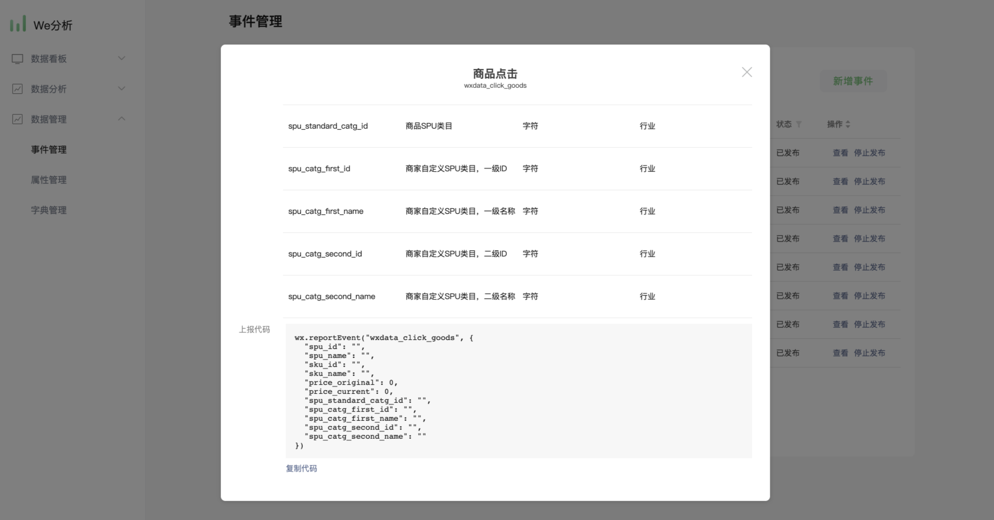The width and height of the screenshot is (994, 520).
Task: Close the 商品点击 dialog with X
Action: pos(747,72)
